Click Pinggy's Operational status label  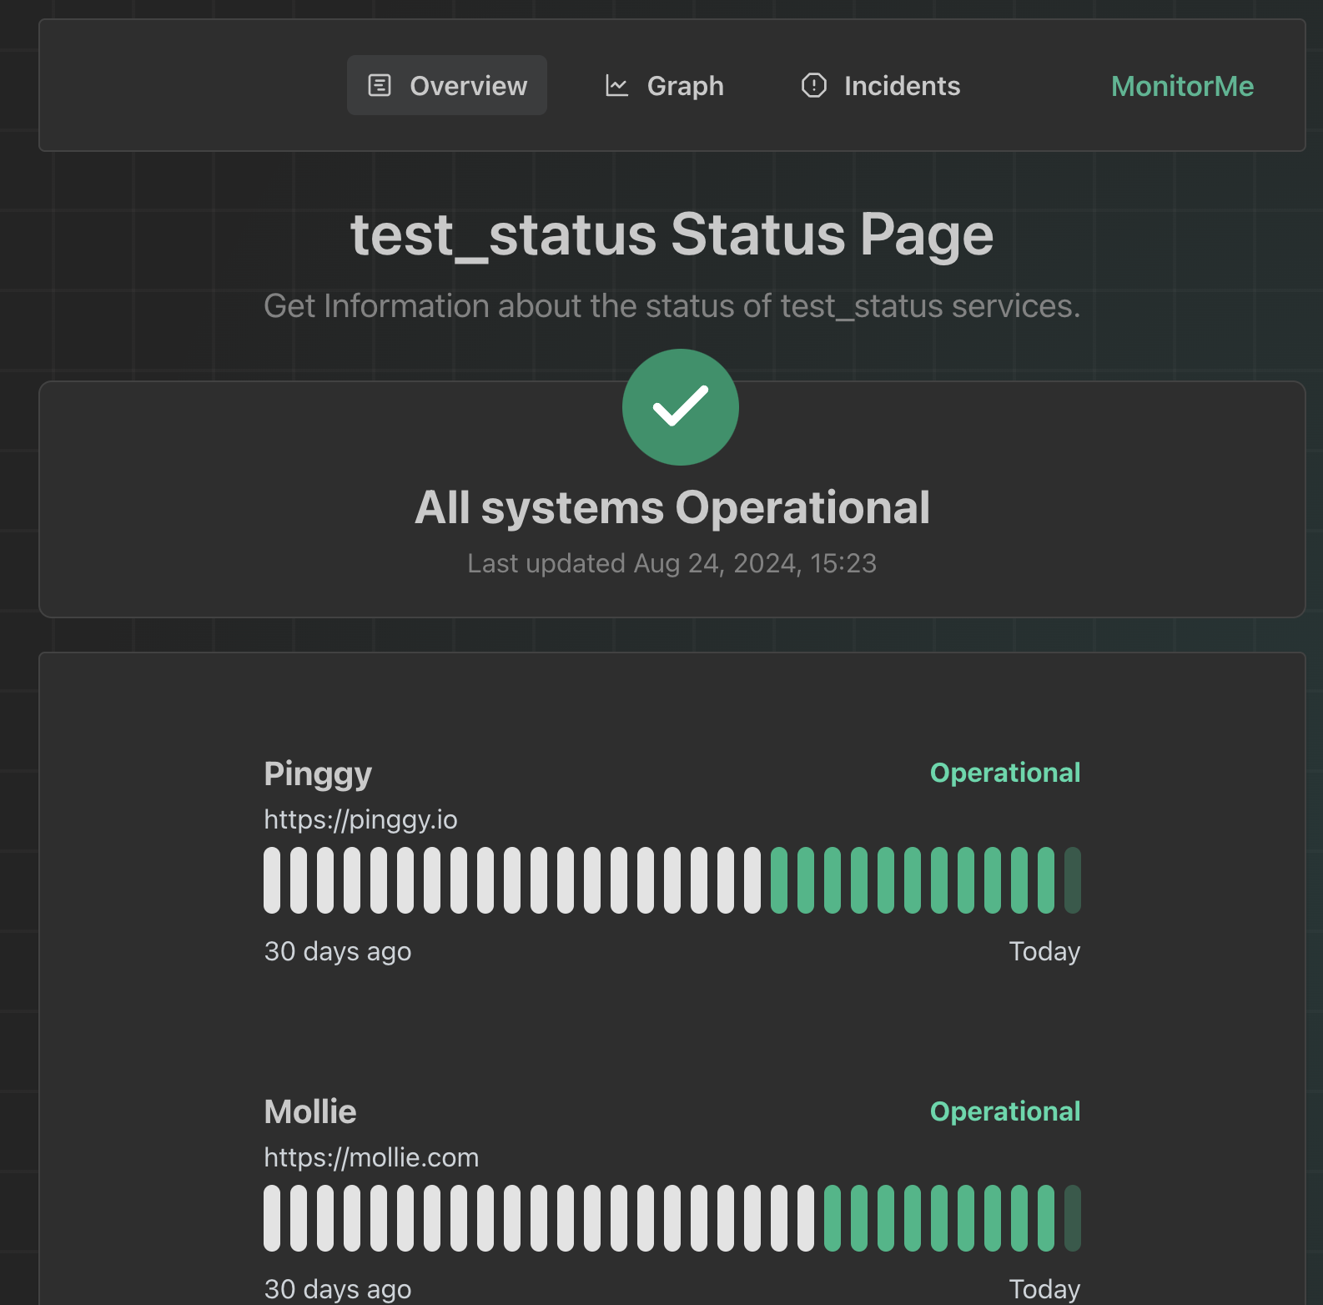(x=1005, y=773)
